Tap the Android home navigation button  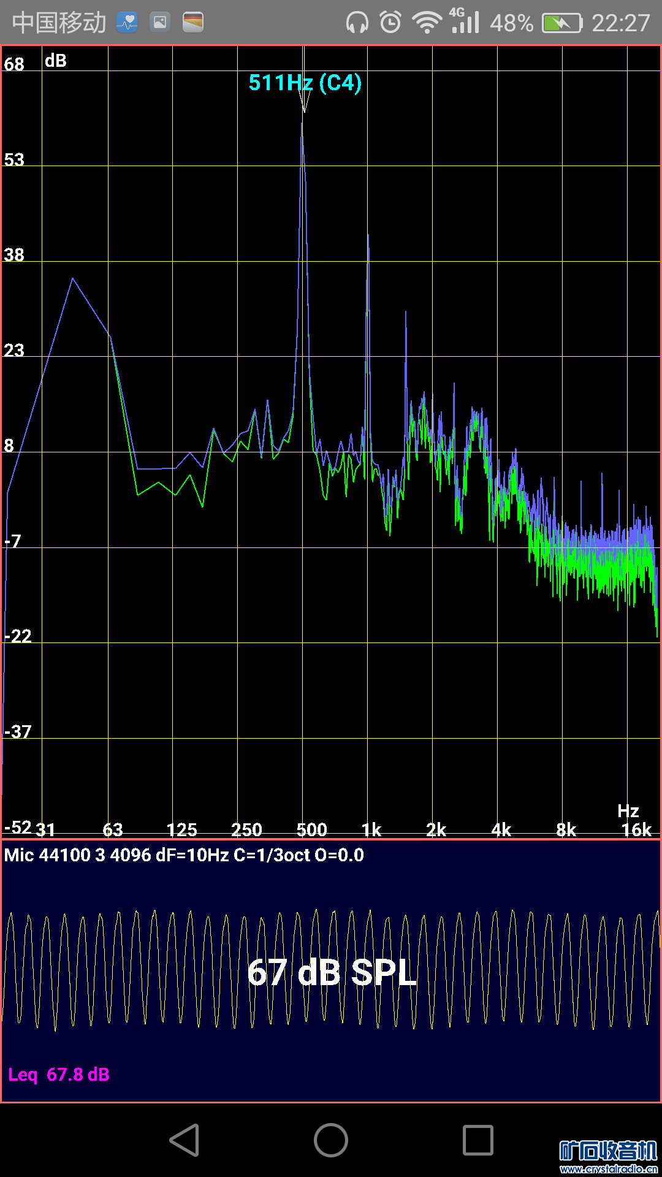pyautogui.click(x=331, y=1140)
